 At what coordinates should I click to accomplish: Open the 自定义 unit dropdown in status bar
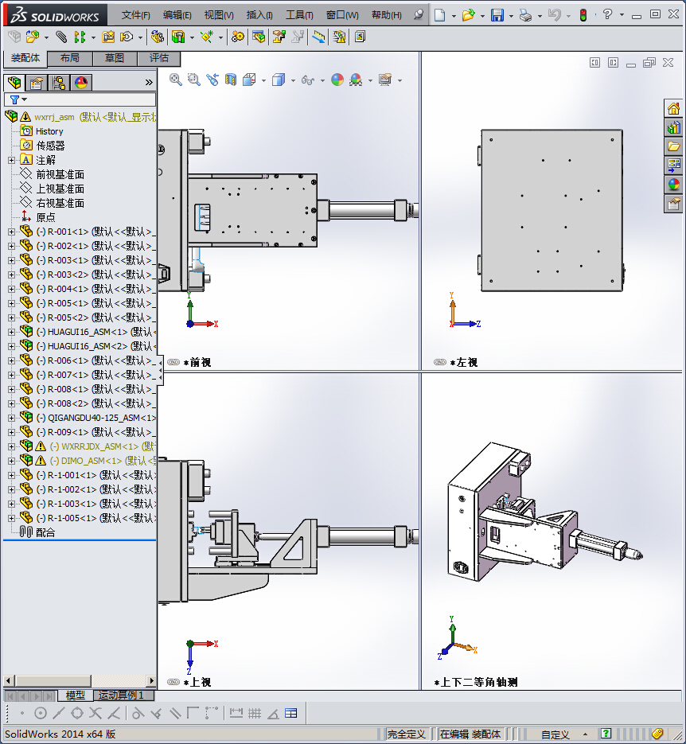(585, 734)
